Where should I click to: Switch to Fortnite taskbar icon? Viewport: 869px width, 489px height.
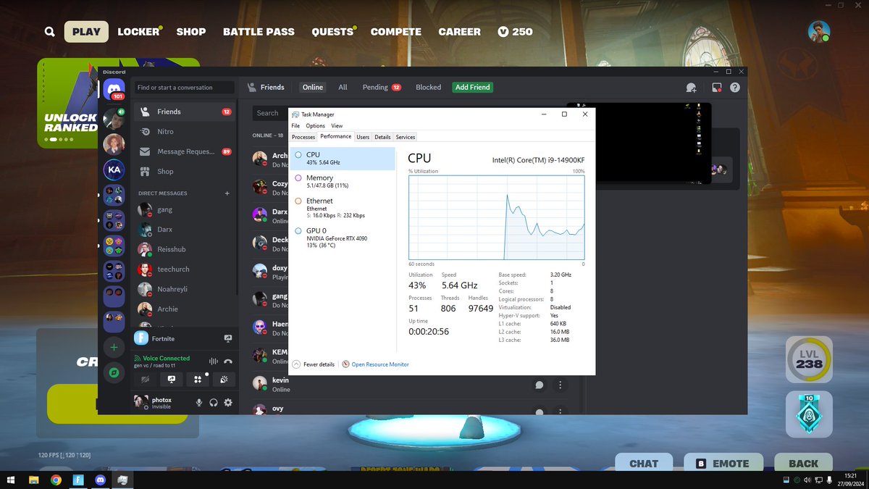pyautogui.click(x=78, y=480)
